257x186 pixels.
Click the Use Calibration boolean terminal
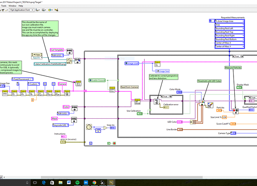[140, 113]
